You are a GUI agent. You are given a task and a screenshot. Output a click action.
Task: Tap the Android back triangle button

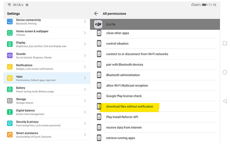point(225,101)
